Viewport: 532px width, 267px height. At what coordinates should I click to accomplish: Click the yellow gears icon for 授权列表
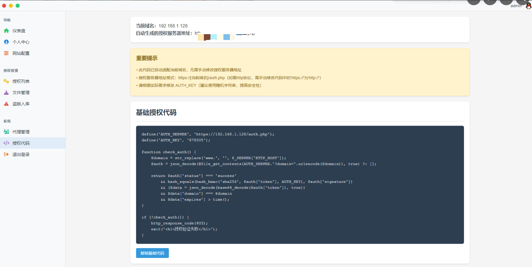point(6,81)
